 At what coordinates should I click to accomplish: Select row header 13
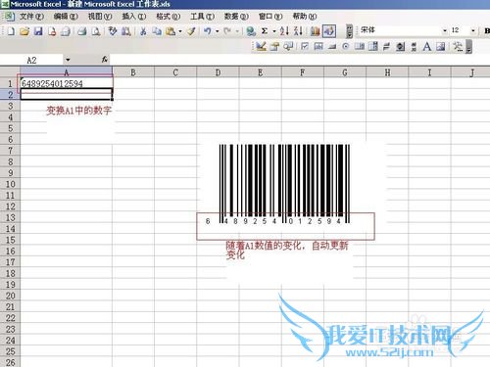(x=10, y=217)
